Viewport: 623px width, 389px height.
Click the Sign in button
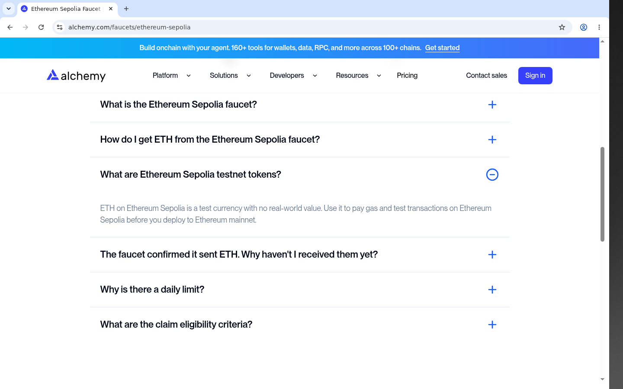pos(535,76)
